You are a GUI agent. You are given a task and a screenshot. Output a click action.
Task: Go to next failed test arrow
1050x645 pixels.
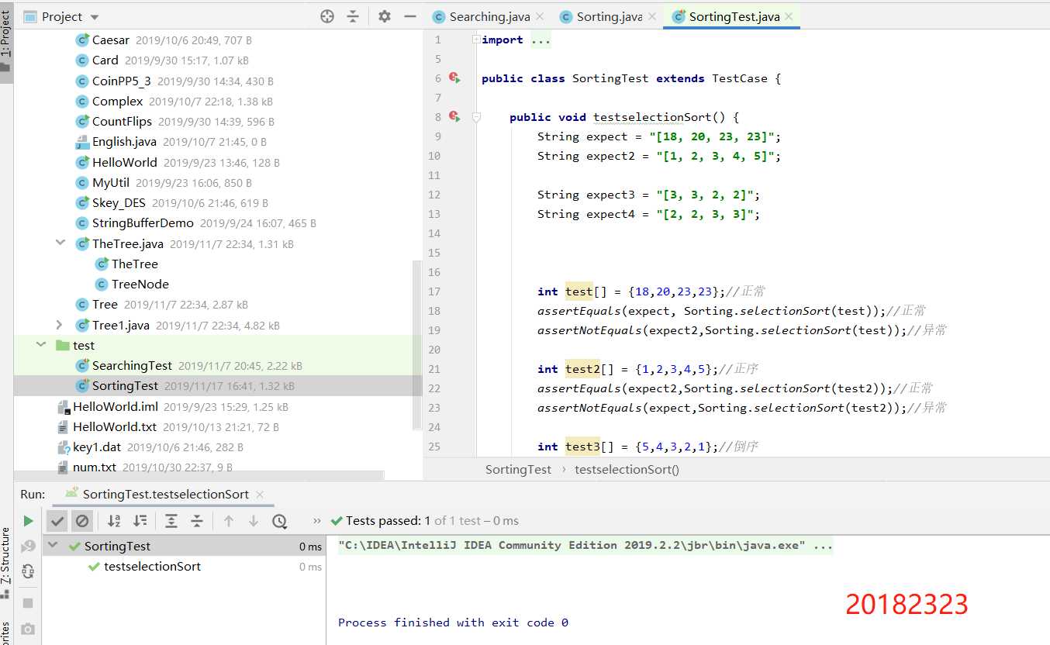pyautogui.click(x=254, y=521)
